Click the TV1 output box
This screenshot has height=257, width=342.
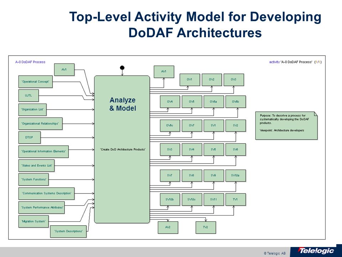click(235, 199)
